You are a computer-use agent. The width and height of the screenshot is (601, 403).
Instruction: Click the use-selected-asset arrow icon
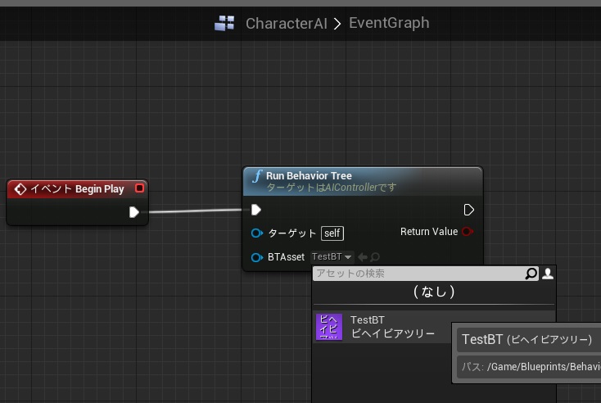(x=362, y=257)
